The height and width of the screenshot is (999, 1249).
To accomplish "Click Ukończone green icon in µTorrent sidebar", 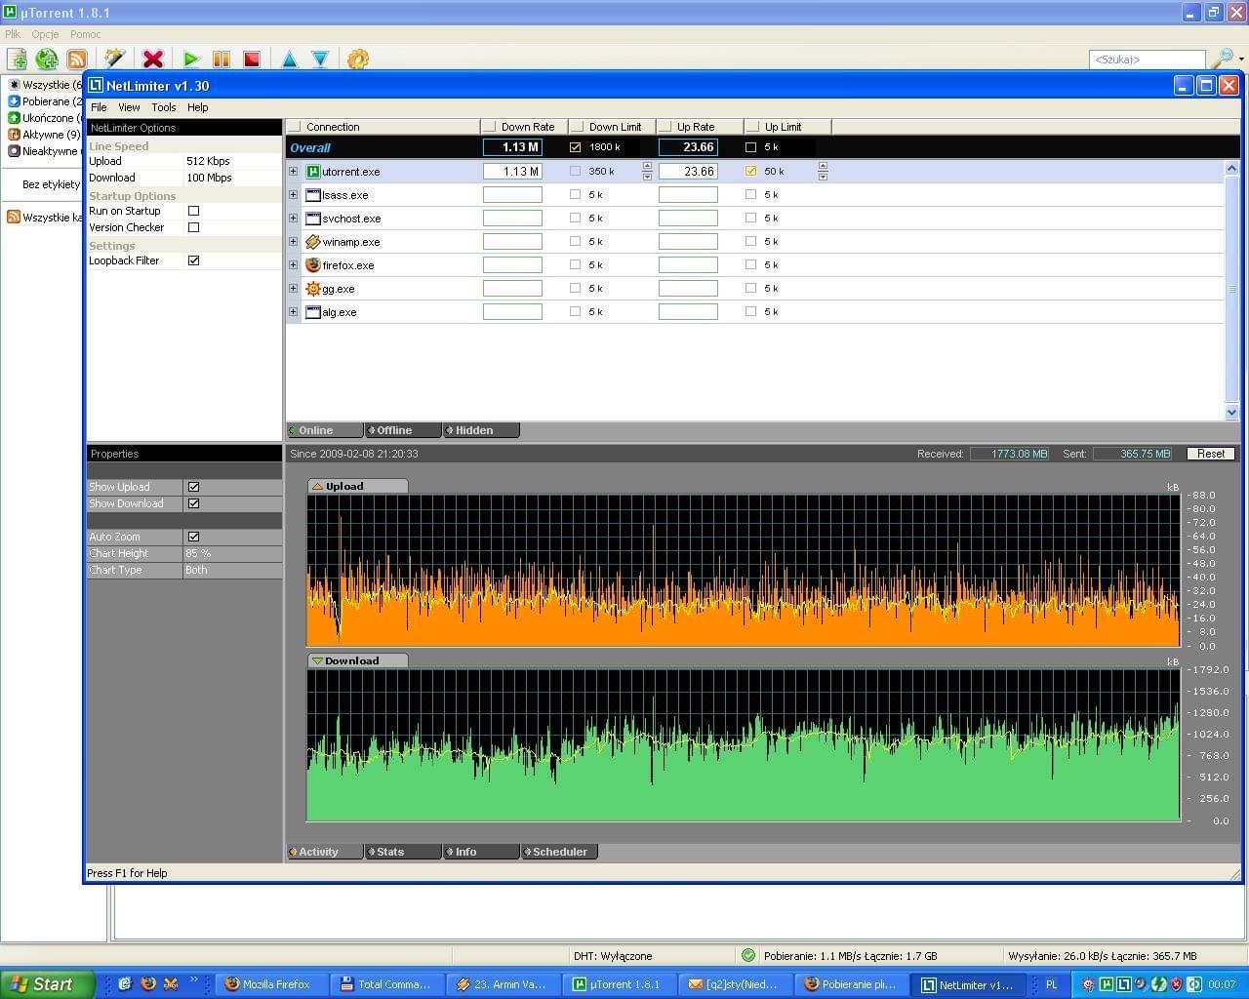I will click(x=15, y=118).
